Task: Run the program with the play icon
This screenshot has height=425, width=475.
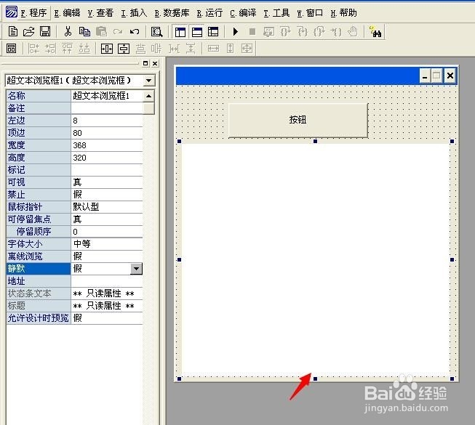Action: click(236, 31)
